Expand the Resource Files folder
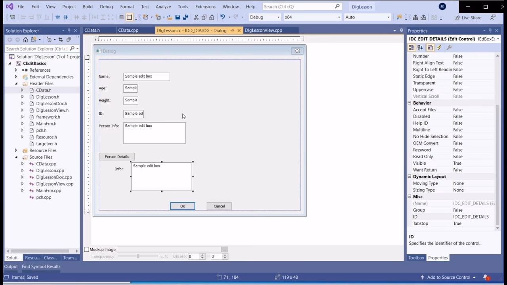 (16, 150)
